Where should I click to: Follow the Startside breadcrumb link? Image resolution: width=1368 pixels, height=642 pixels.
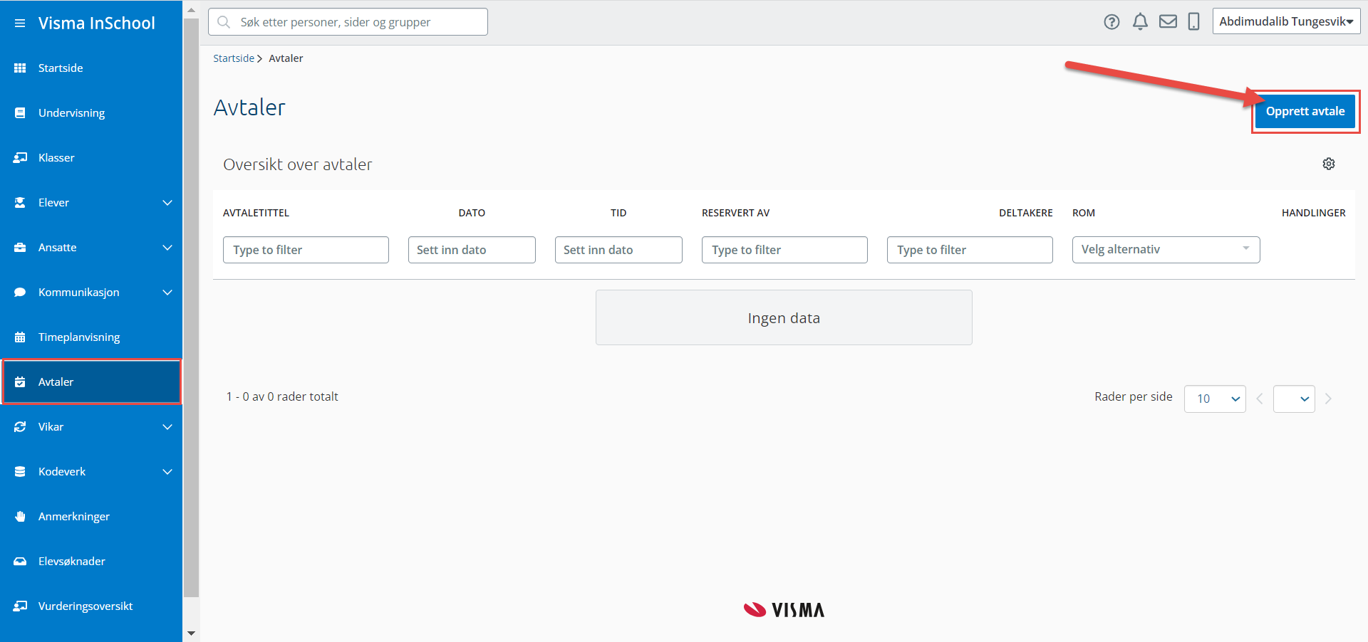pos(234,58)
